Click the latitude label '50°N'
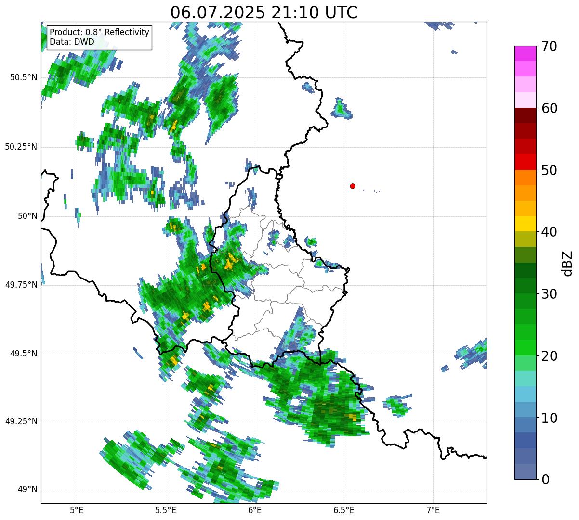 (x=27, y=216)
